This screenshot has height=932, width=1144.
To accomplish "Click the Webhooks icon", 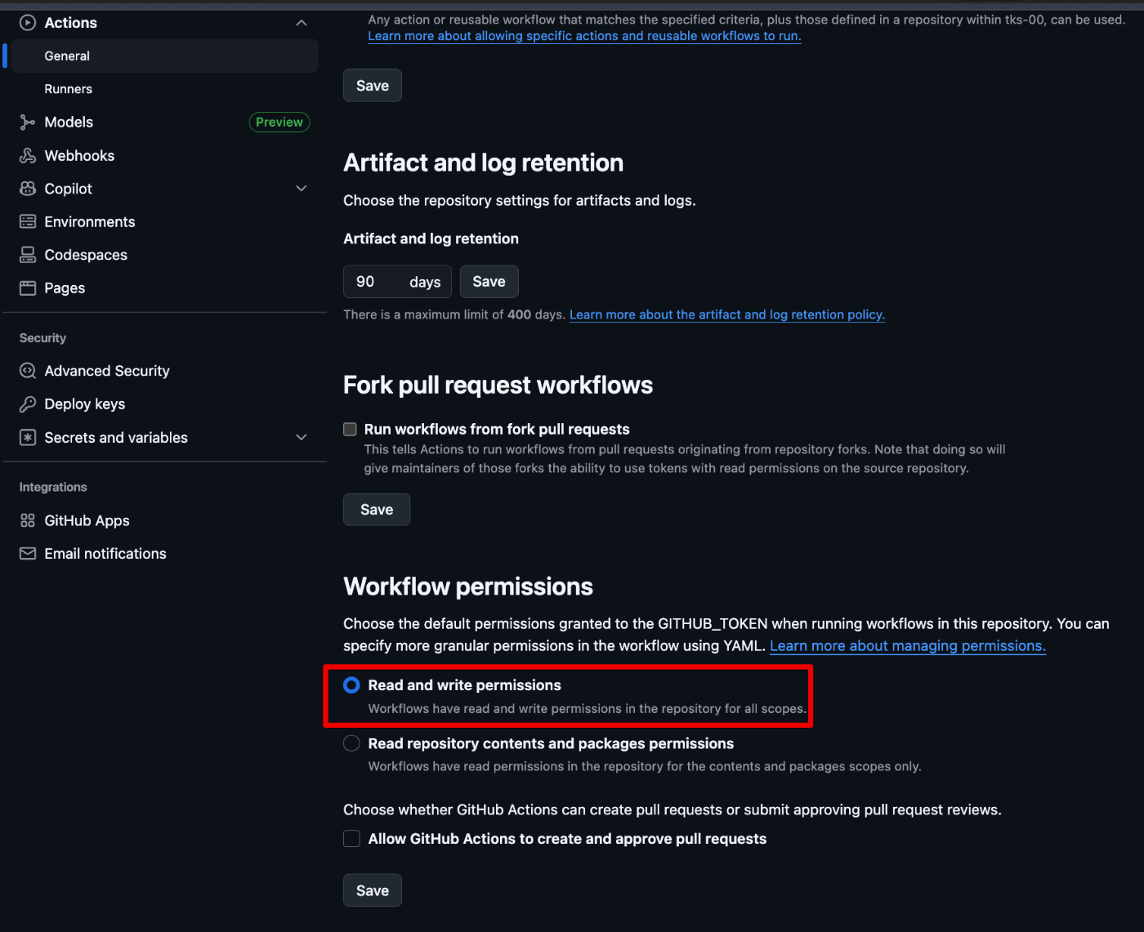I will coord(28,156).
